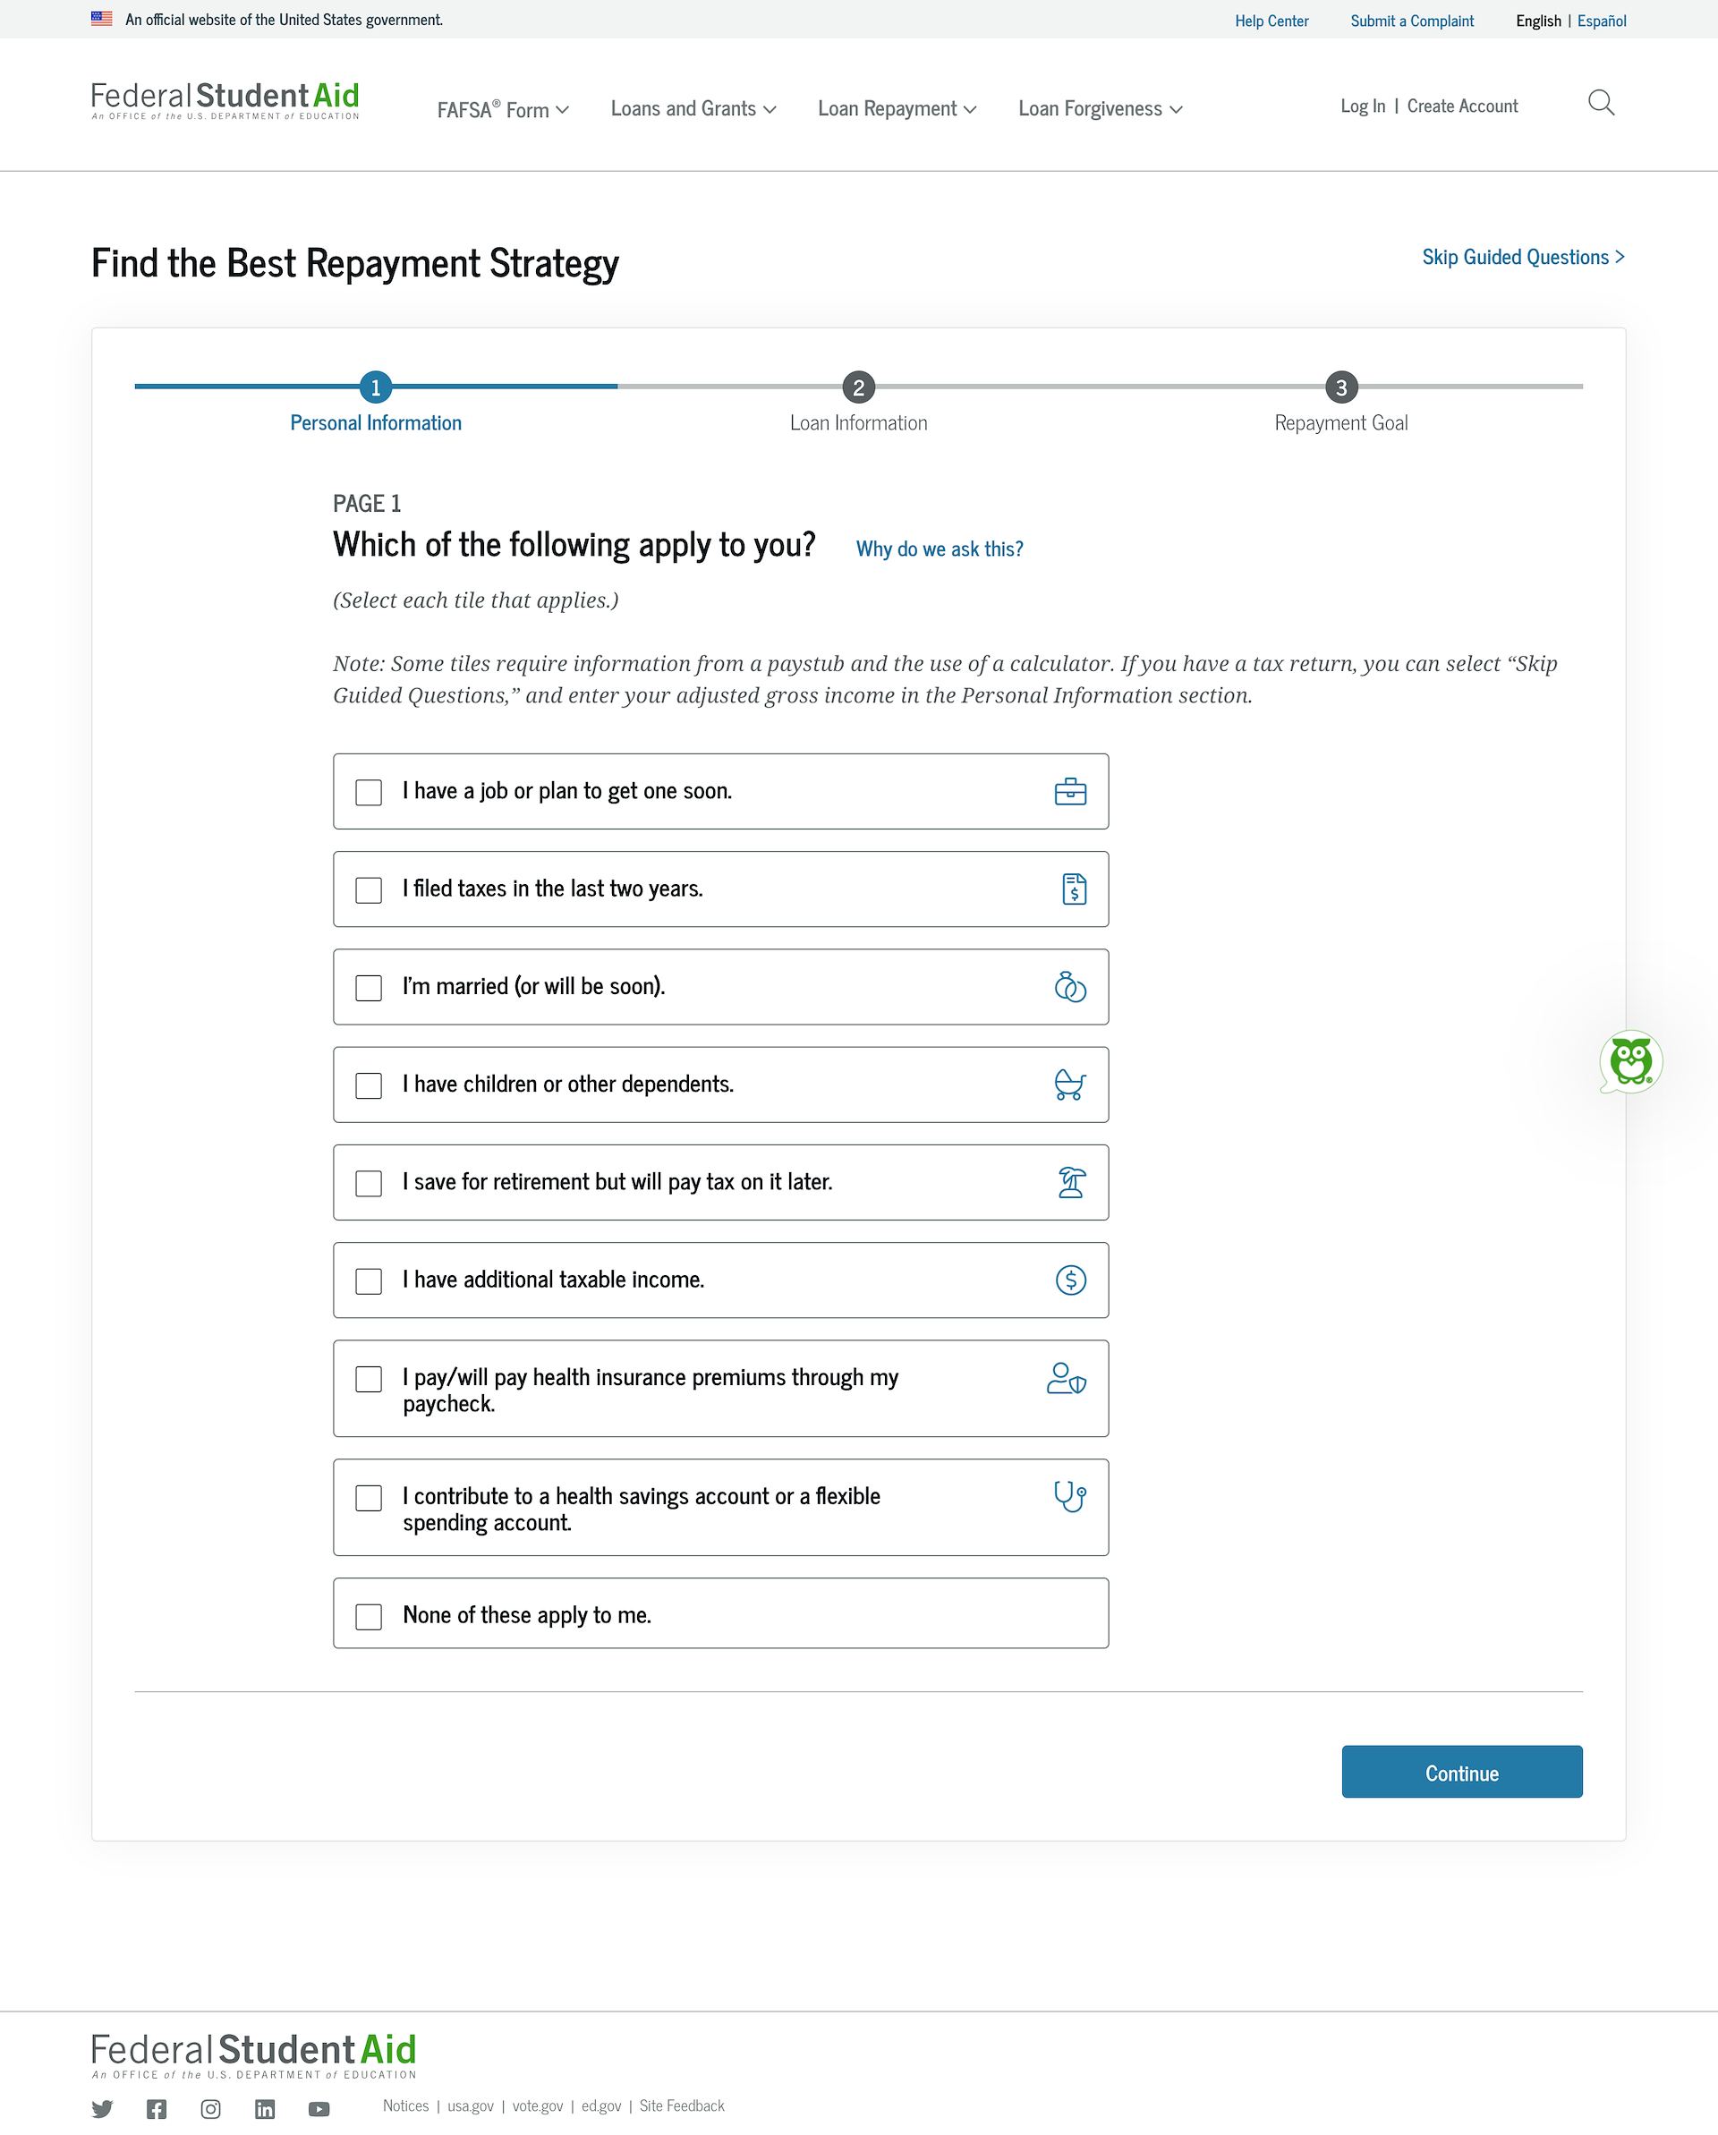The height and width of the screenshot is (2135, 1718).
Task: Click step 3 Repayment Goal progress marker
Action: pos(1340,387)
